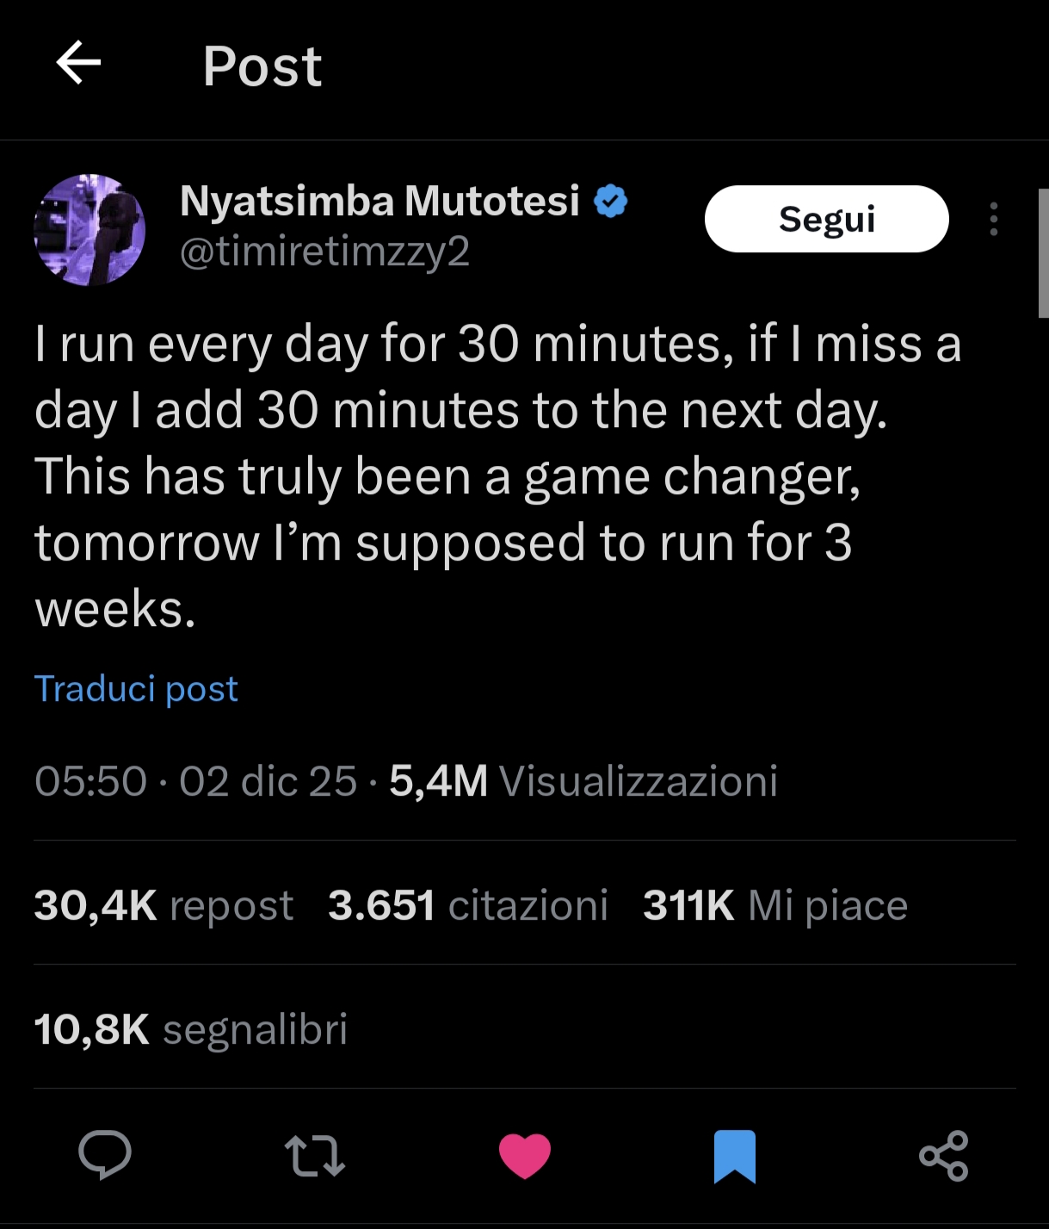The height and width of the screenshot is (1229, 1049).
Task: Click the @timiretimzzy2 handle
Action: coord(324,251)
